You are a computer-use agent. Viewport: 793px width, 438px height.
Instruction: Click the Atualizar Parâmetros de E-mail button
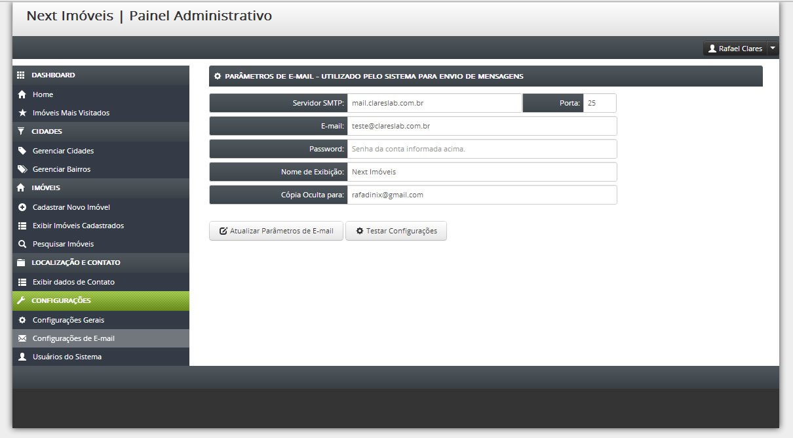276,231
